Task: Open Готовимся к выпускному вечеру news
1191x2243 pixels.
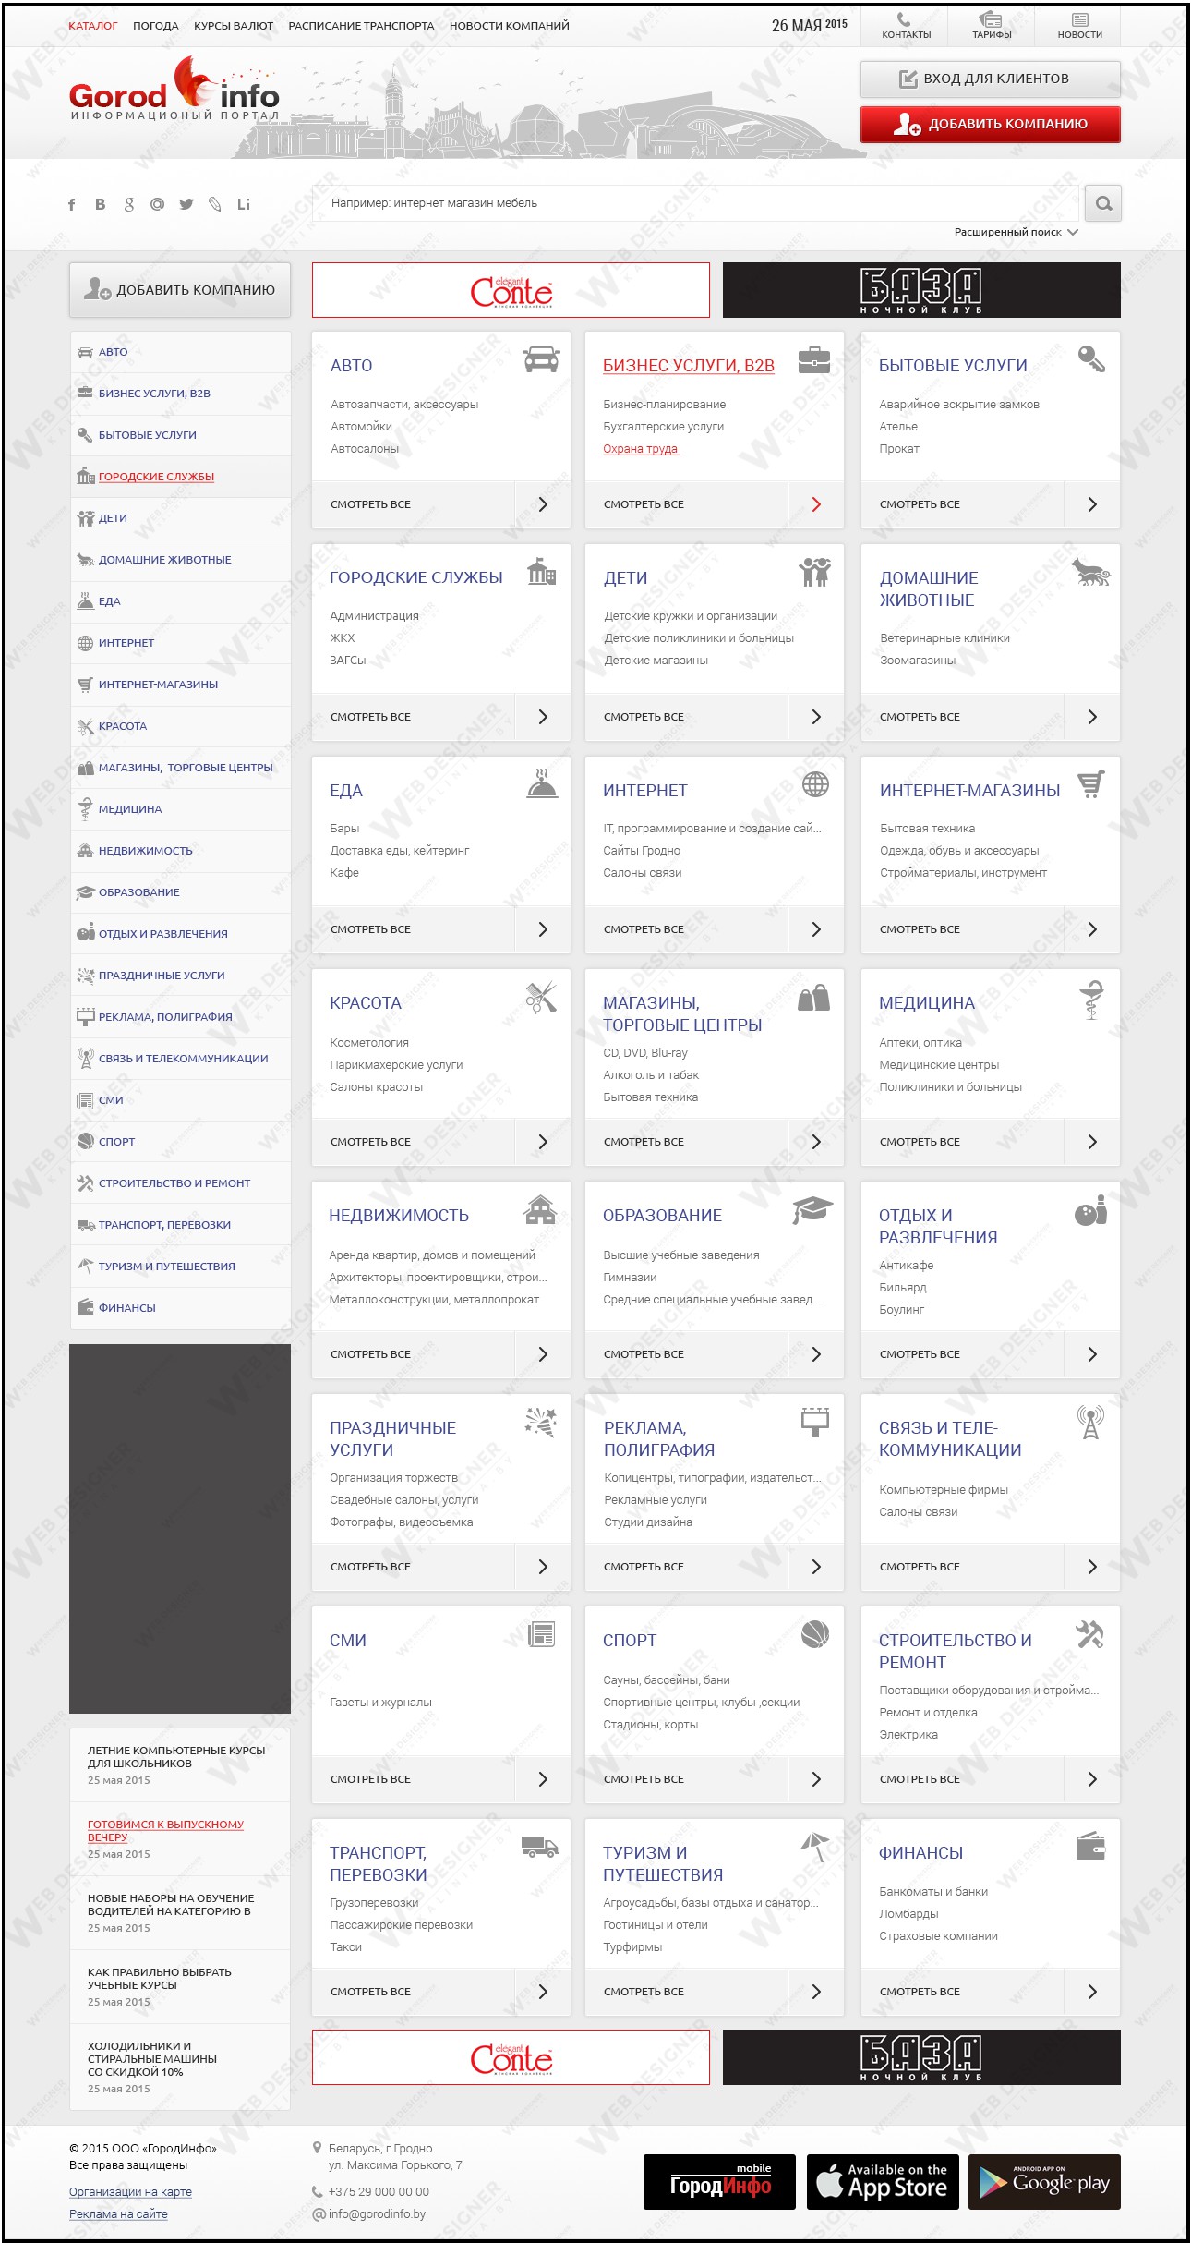Action: coord(165,1830)
